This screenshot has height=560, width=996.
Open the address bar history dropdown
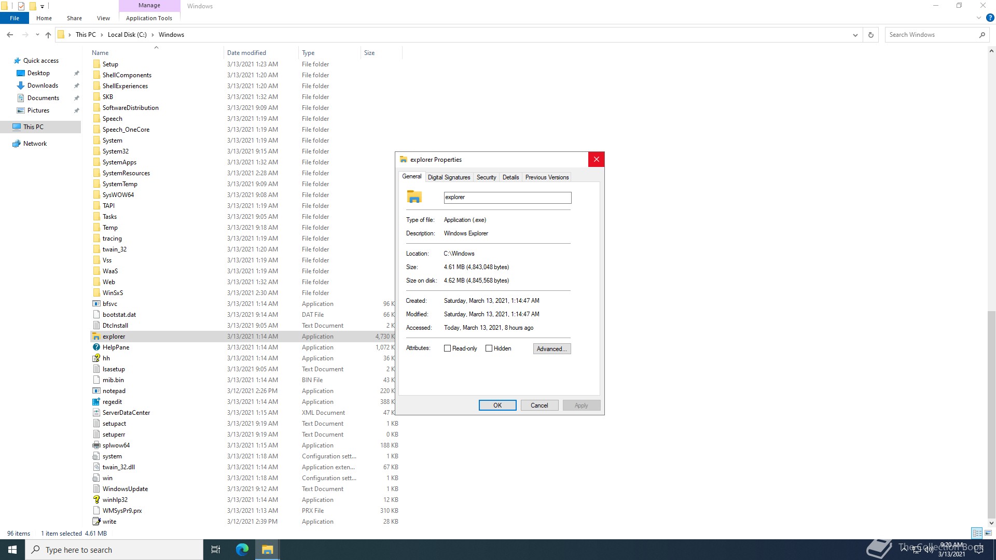[855, 35]
